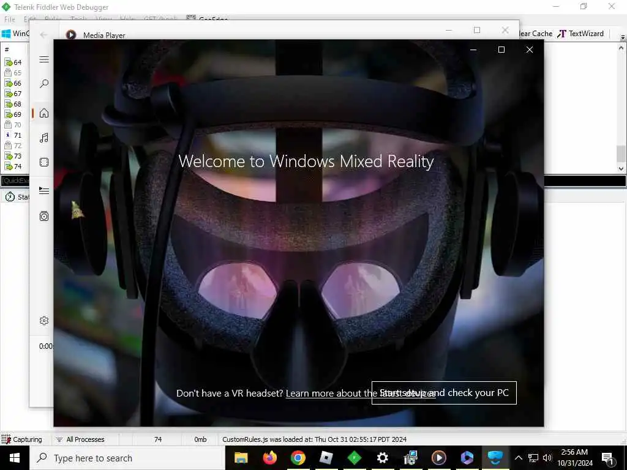Launch Firefox from the taskbar

(x=269, y=458)
